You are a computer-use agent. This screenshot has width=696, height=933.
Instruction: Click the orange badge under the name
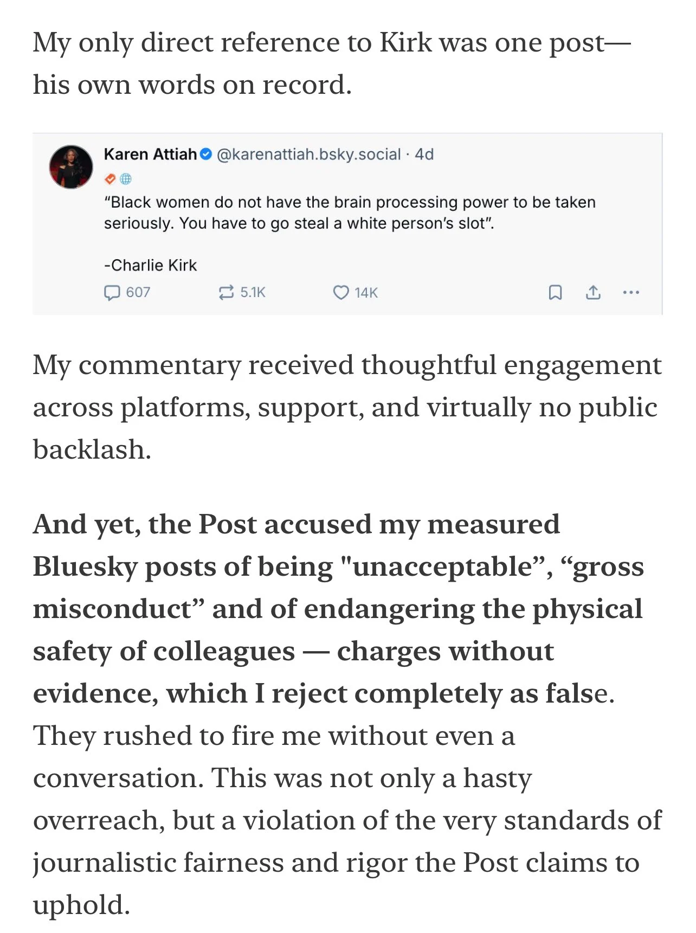(x=110, y=178)
